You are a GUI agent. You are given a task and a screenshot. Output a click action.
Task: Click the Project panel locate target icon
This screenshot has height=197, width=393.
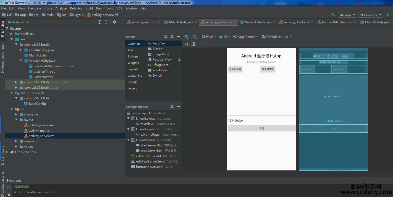[100, 22]
